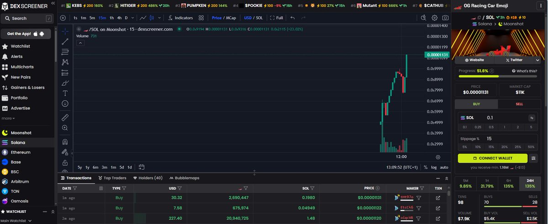Select the trend line drawing tool
Image resolution: width=548 pixels, height=224 pixels.
[65, 41]
